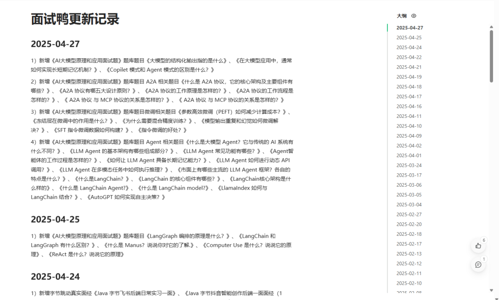The image size is (499, 300).
Task: Go to 2025-03-05 outline entry
Action: [x=409, y=195]
